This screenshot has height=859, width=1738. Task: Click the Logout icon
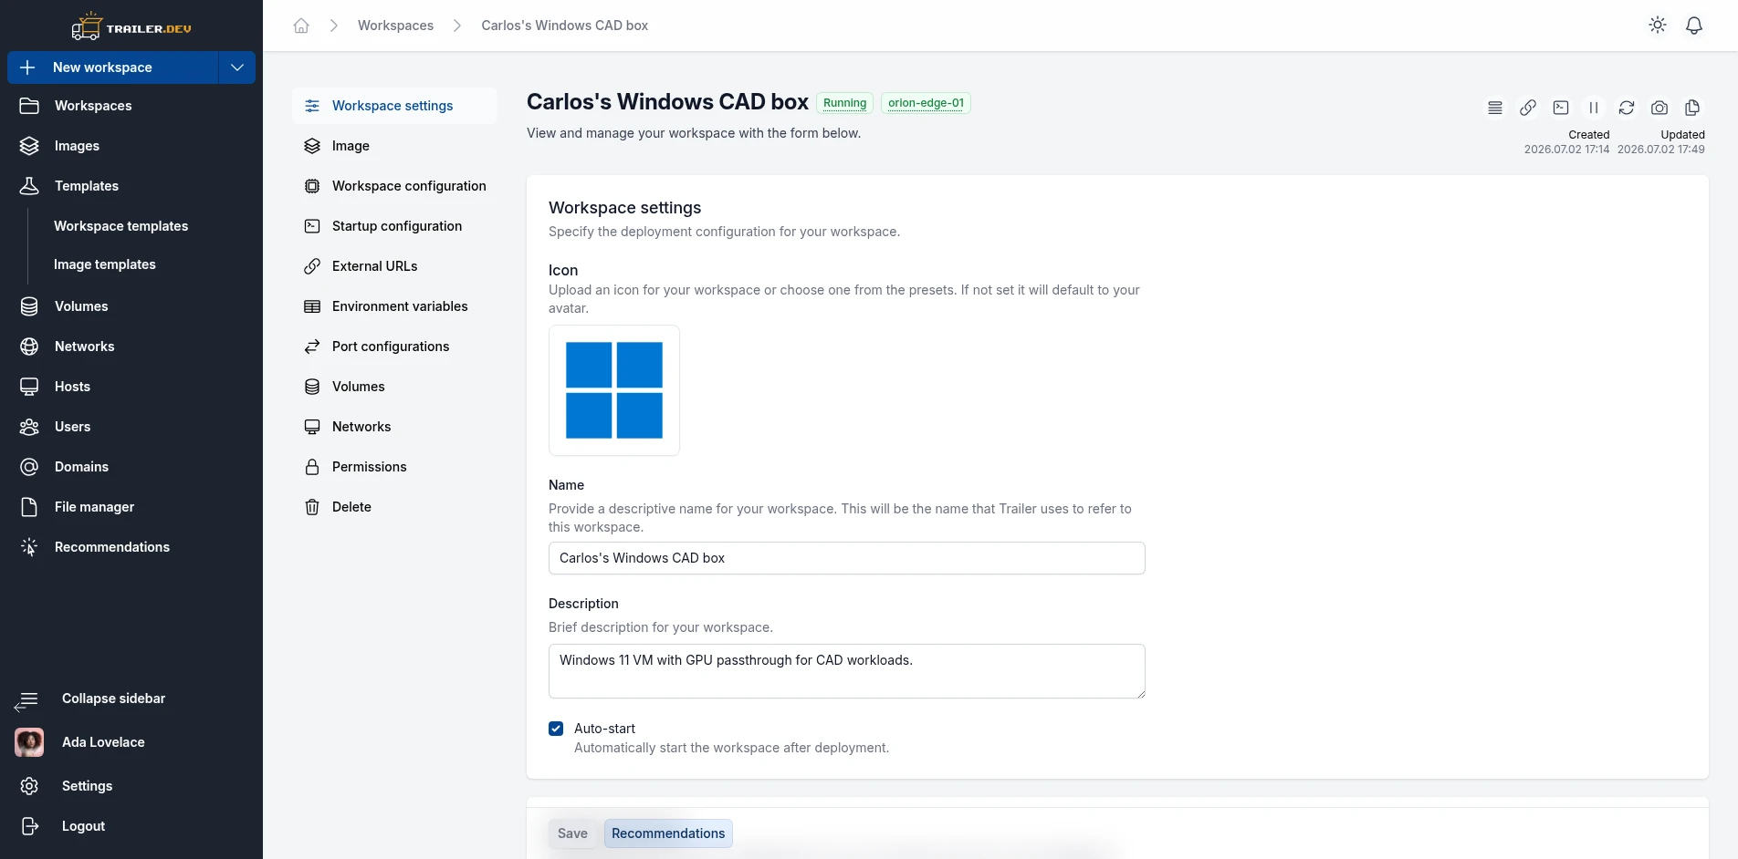[29, 826]
